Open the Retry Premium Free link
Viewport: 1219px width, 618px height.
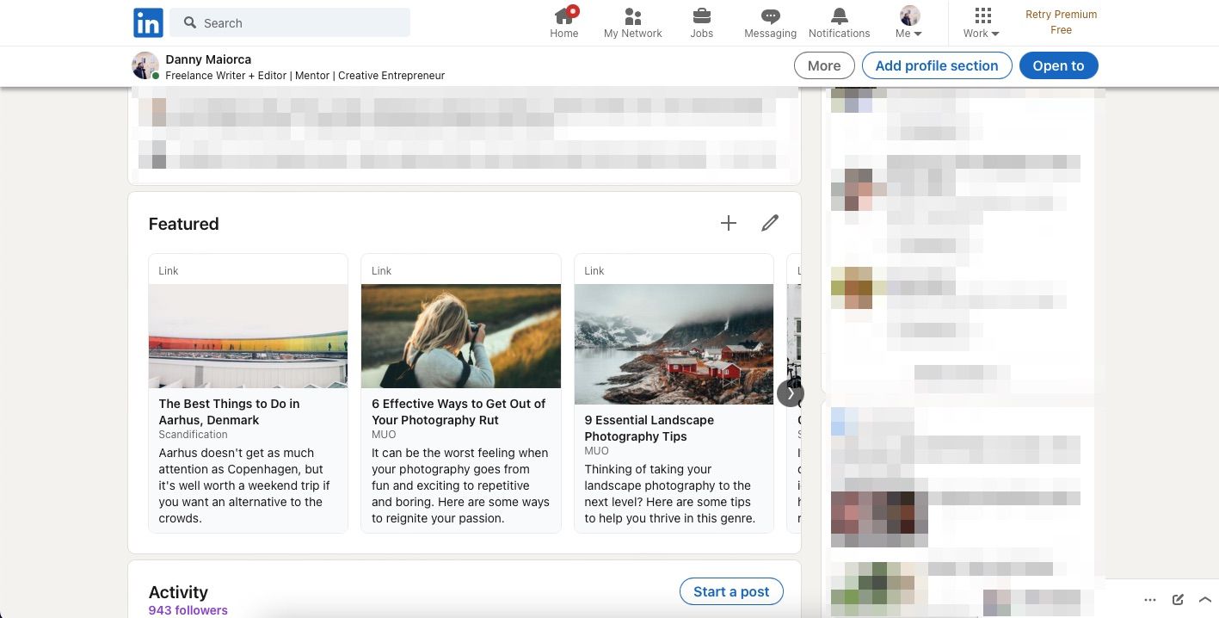tap(1061, 22)
